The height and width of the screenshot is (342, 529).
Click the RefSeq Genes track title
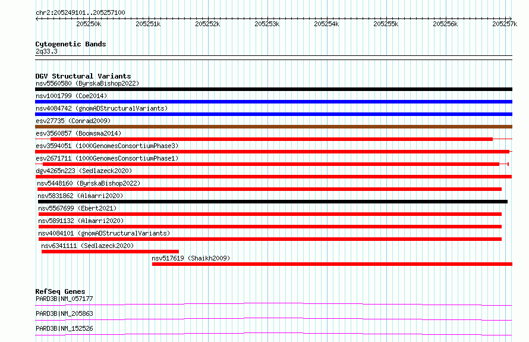[x=60, y=291]
